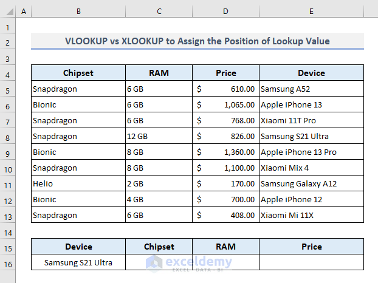Click the empty Price result cell in row 16
This screenshot has width=378, height=283.
pos(312,262)
